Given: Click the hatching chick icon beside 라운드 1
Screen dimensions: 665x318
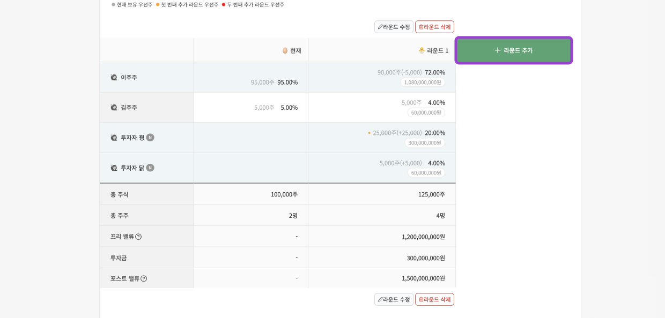Looking at the screenshot, I should [423, 50].
